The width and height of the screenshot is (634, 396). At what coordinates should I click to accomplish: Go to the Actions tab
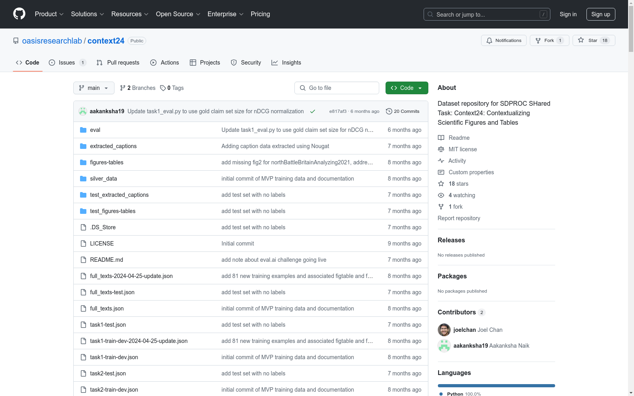pos(165,63)
